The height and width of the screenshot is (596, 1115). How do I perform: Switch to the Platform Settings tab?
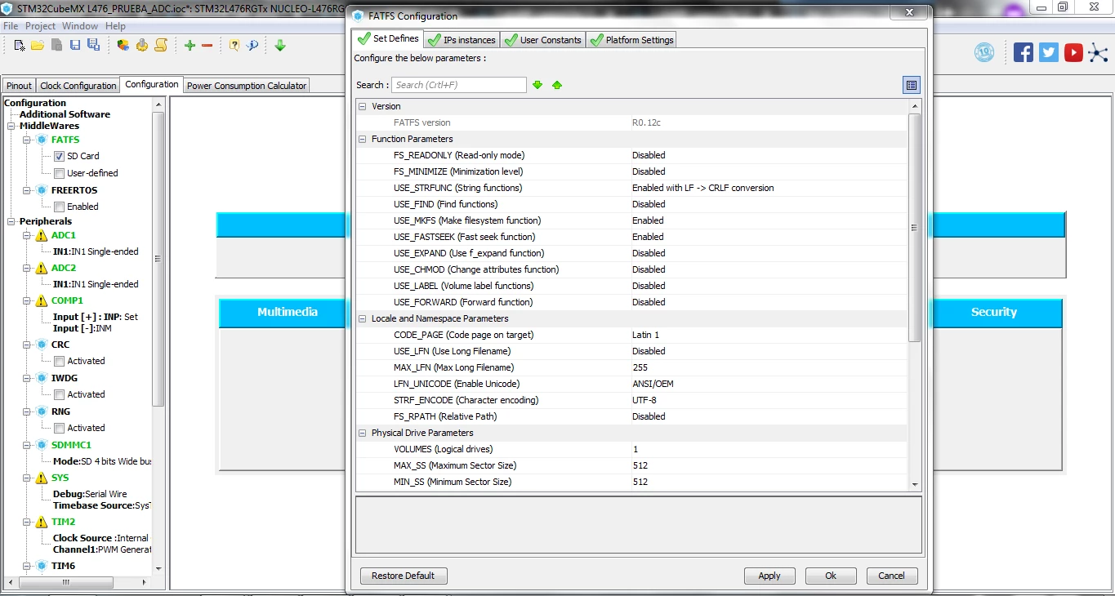tap(631, 40)
